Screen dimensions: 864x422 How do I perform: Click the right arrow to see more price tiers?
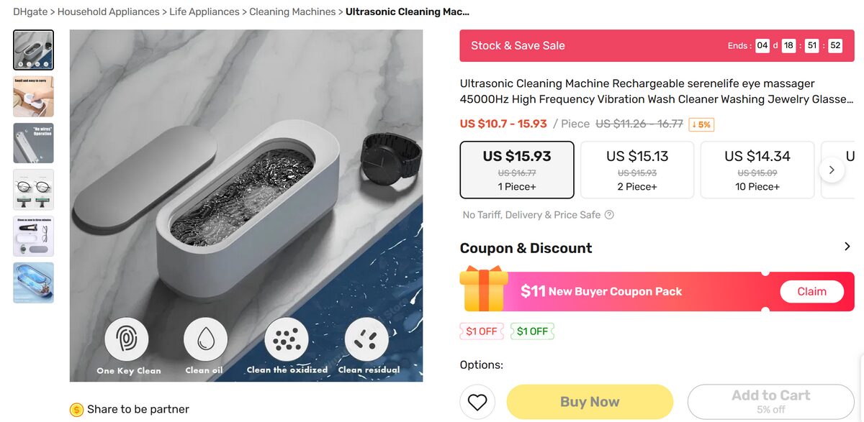click(832, 170)
